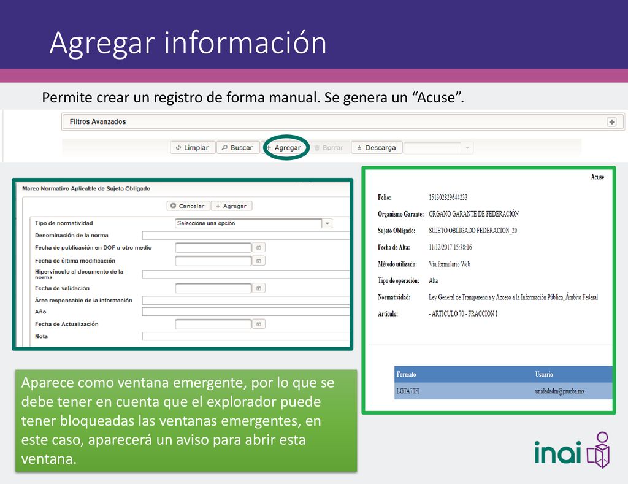
Task: Click the unidadadm@prueba.mx cell
Action: point(560,391)
